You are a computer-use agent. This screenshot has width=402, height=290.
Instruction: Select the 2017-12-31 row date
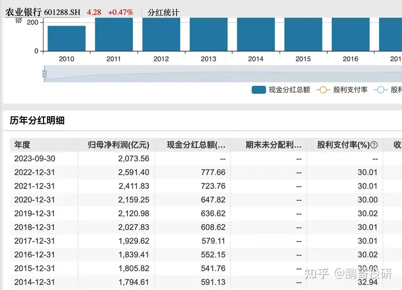[35, 241]
